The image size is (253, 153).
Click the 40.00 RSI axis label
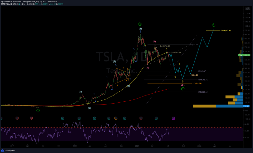point(247,138)
